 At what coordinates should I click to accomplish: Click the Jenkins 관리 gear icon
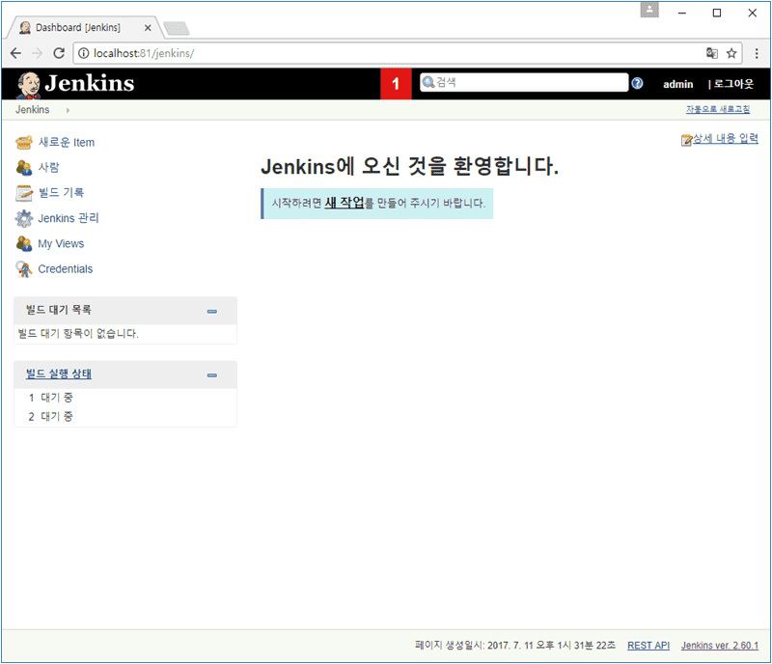point(23,218)
